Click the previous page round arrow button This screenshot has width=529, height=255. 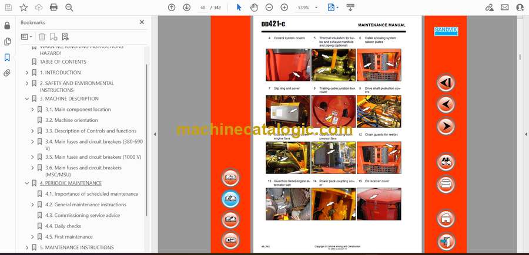point(446,104)
